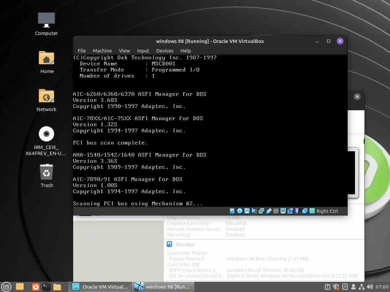Click the audio status icon
The height and width of the screenshot is (292, 390).
[x=254, y=211]
